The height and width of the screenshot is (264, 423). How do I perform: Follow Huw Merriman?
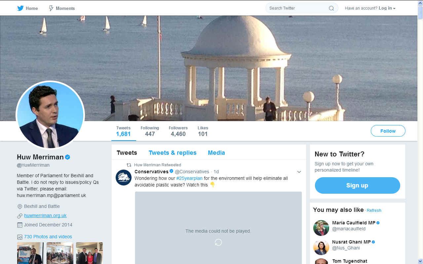(388, 131)
